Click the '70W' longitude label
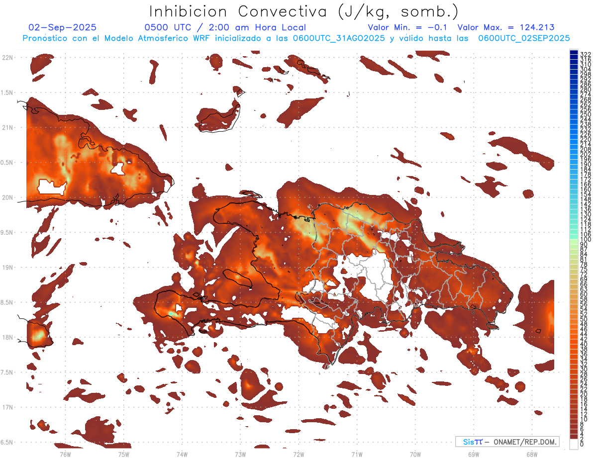The height and width of the screenshot is (461, 597). pos(415,454)
